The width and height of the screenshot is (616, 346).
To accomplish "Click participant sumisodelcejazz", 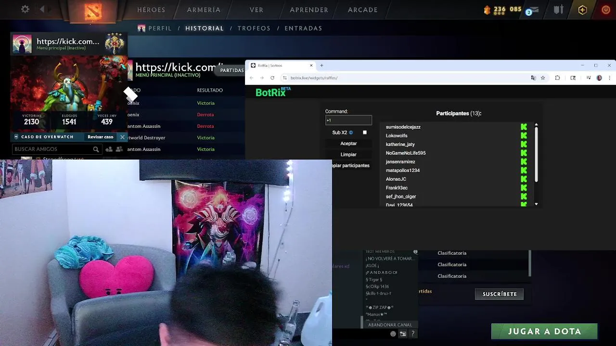I will [x=403, y=127].
